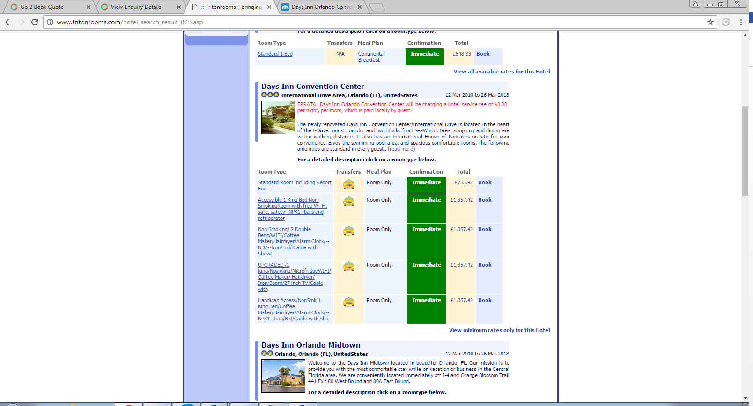Screen dimensions: 753x406
Task: Reload the current page
Action: pos(35,22)
